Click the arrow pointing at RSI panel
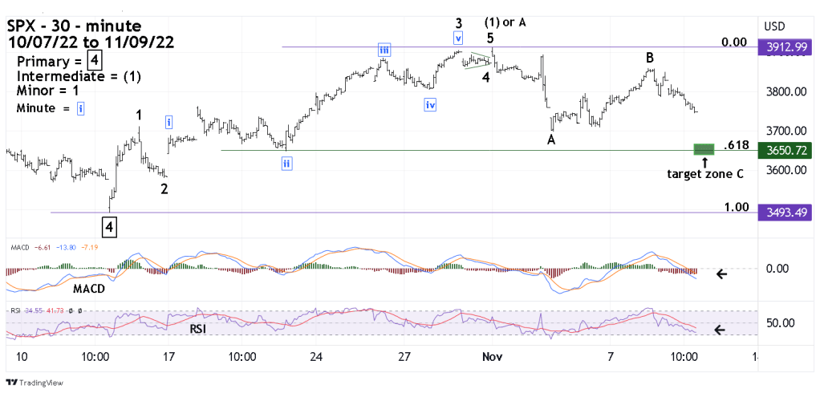 point(722,329)
